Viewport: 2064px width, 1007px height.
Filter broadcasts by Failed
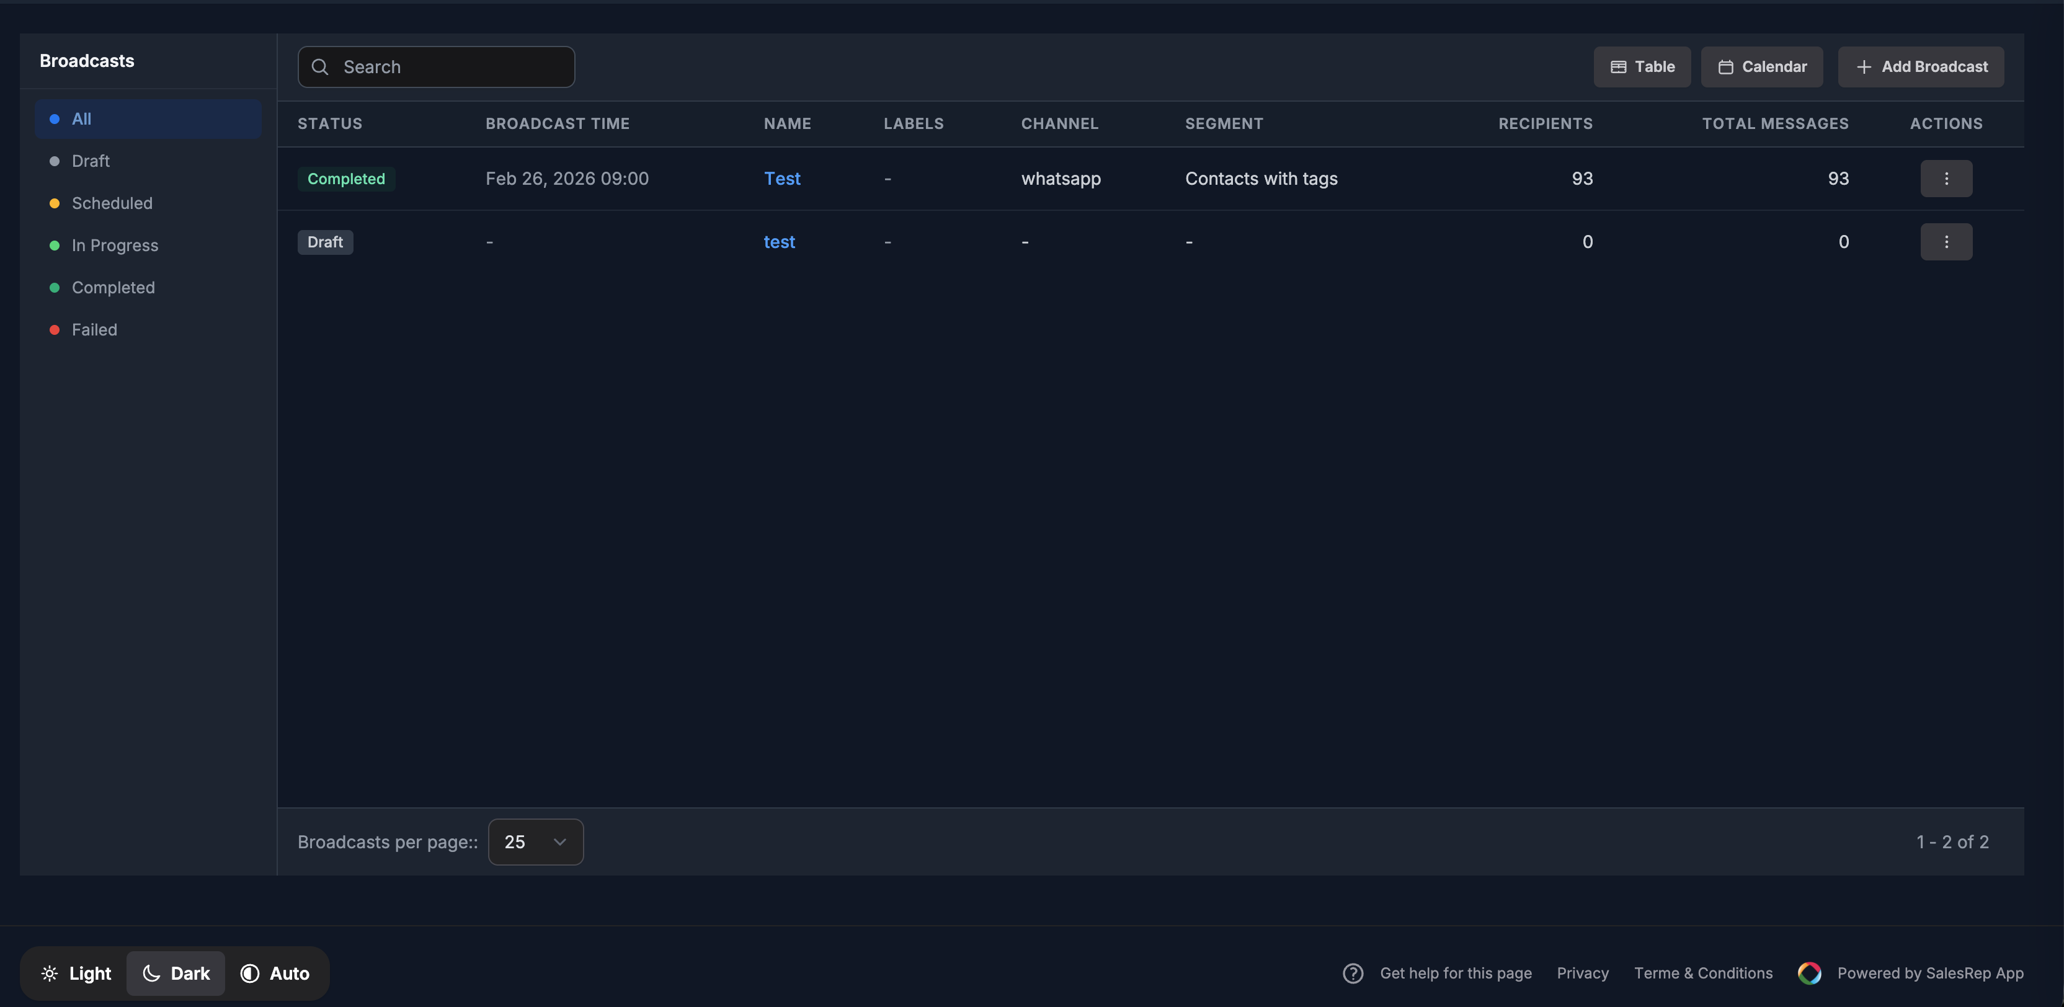point(148,330)
